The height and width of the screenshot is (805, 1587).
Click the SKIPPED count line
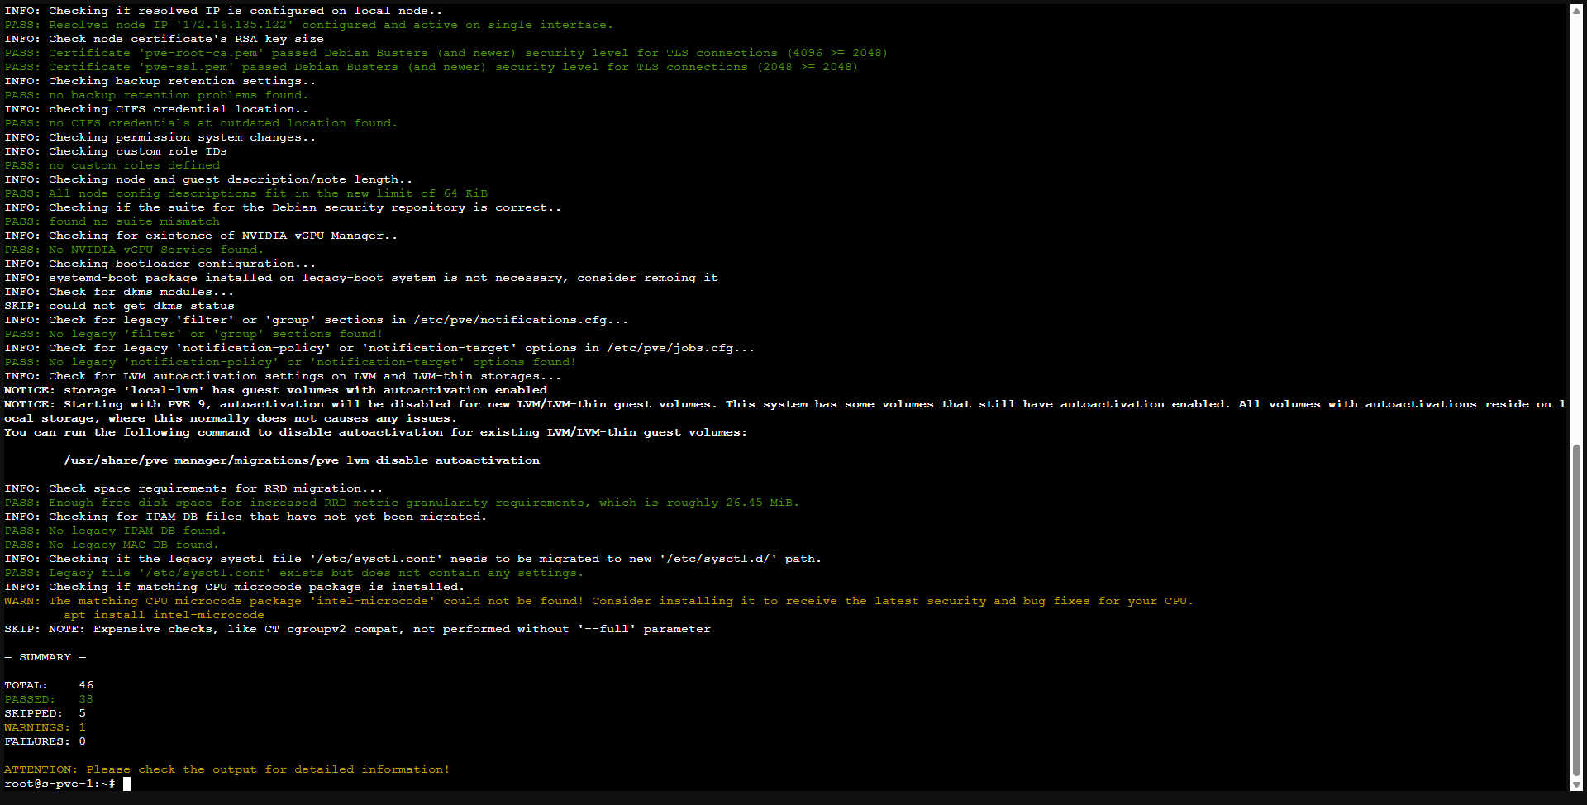tap(45, 713)
